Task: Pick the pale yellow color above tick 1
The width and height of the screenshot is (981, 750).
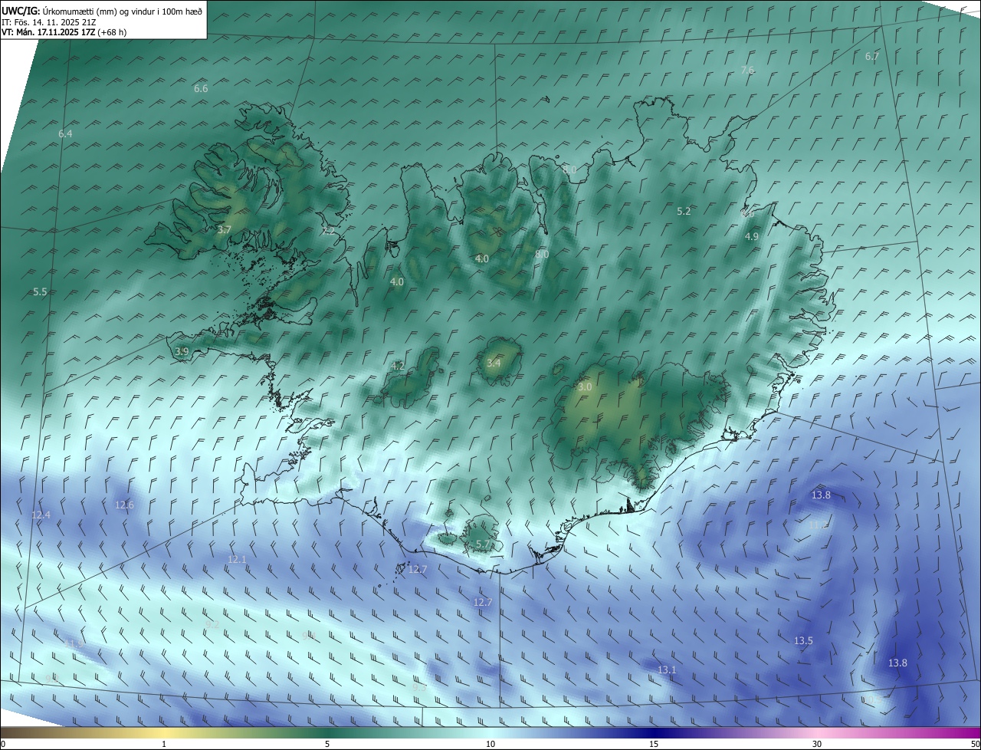Action: [164, 732]
